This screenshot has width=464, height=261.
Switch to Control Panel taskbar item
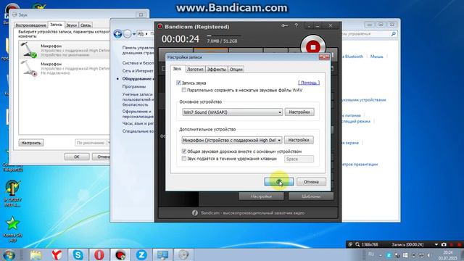click(x=162, y=254)
